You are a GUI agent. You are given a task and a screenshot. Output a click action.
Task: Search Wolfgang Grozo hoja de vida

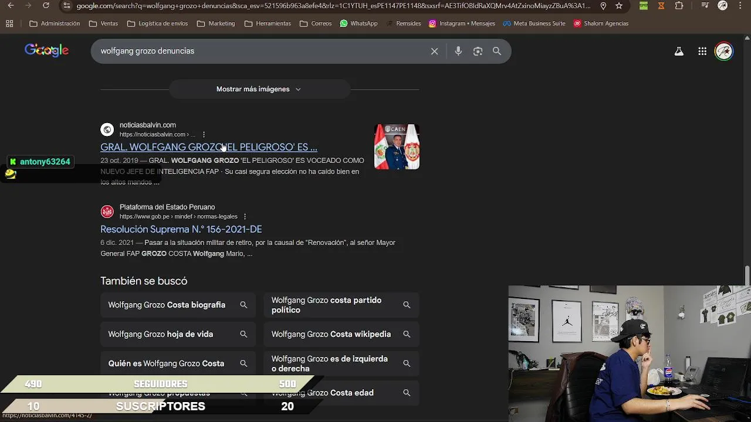point(178,334)
